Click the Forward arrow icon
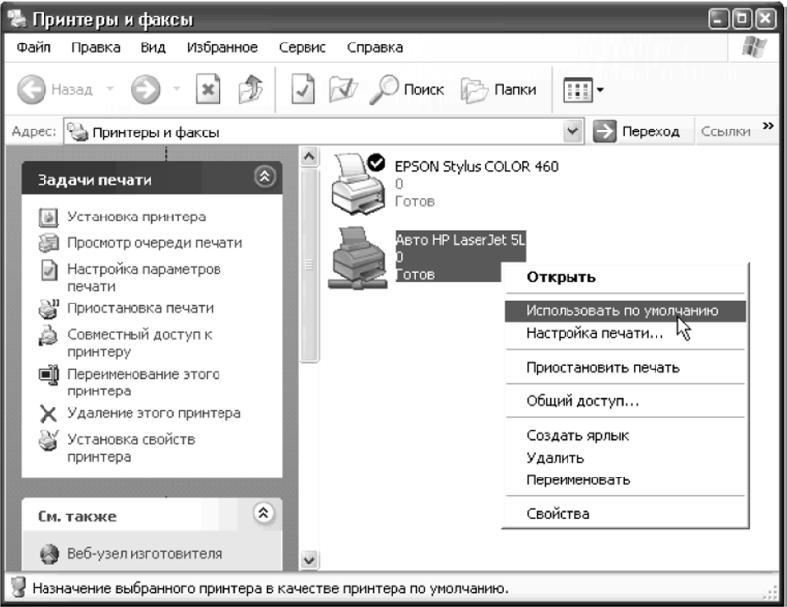This screenshot has width=787, height=607. click(145, 89)
